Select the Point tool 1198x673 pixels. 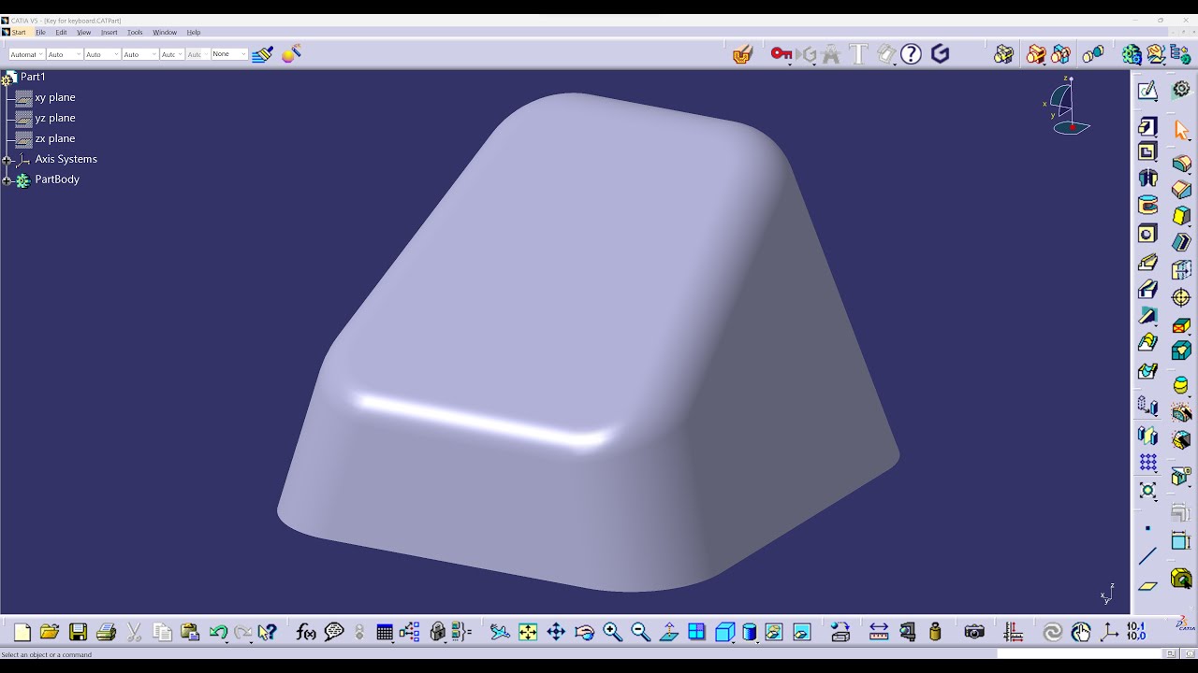[1147, 529]
